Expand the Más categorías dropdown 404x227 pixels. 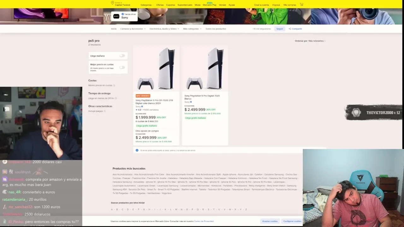pyautogui.click(x=192, y=29)
